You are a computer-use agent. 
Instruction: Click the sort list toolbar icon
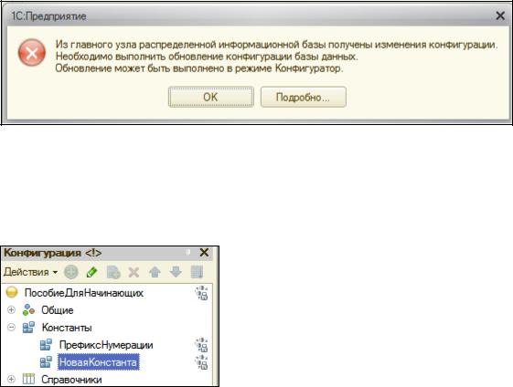[x=197, y=272]
